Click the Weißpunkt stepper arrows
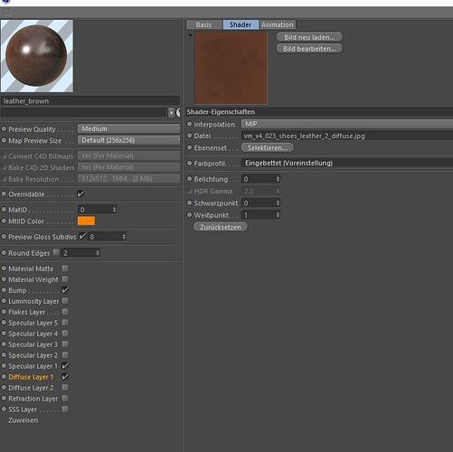The image size is (453, 452). pyautogui.click(x=278, y=215)
